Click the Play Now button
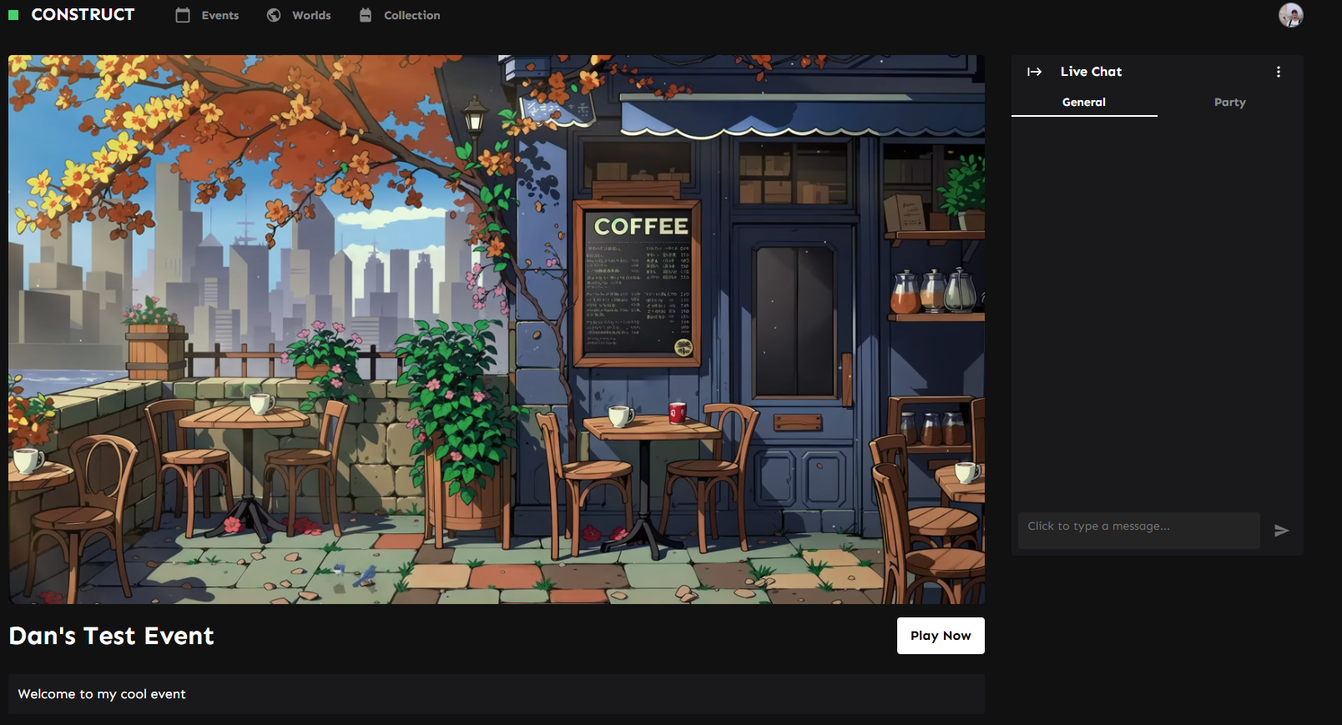 (x=941, y=636)
